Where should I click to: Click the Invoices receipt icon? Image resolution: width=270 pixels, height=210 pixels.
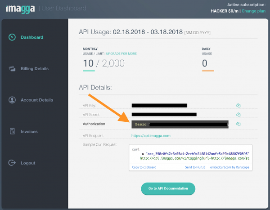12,131
